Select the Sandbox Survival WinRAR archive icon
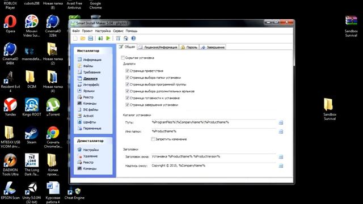Viewport: 363px width, 204px height. click(351, 26)
